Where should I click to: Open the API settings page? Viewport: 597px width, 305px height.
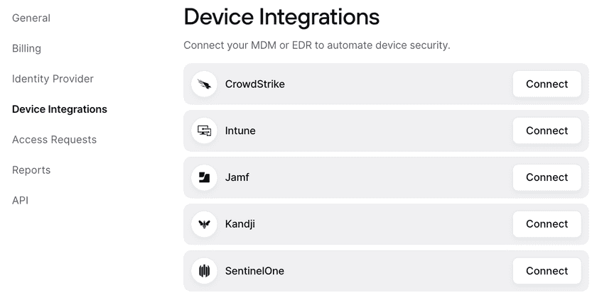pos(20,201)
